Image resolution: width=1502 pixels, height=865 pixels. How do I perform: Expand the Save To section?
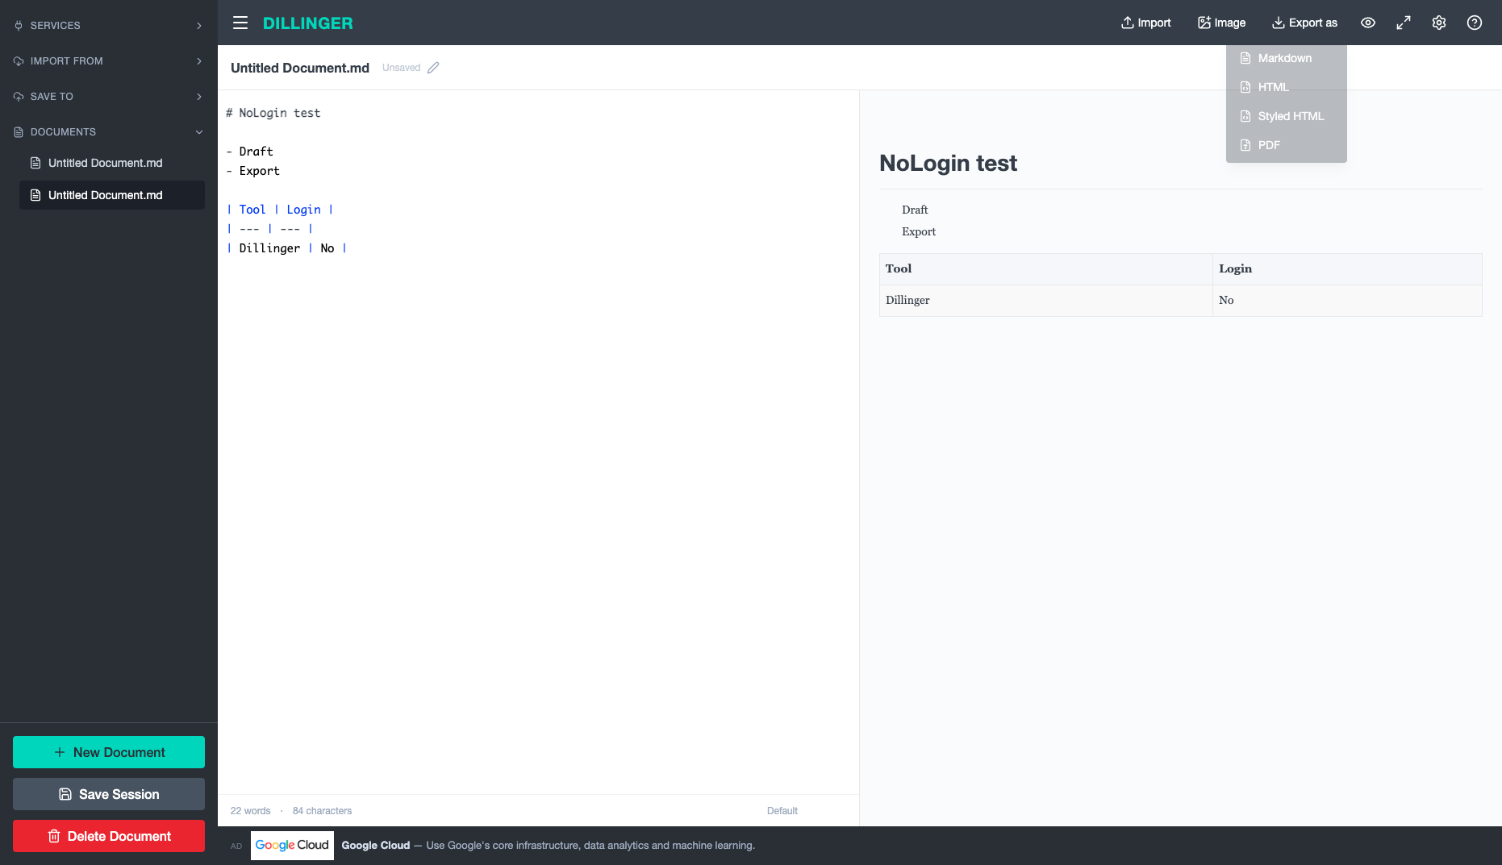click(109, 97)
